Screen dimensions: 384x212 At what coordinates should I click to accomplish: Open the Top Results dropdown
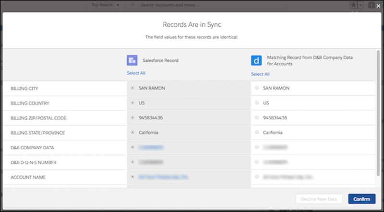(x=106, y=5)
